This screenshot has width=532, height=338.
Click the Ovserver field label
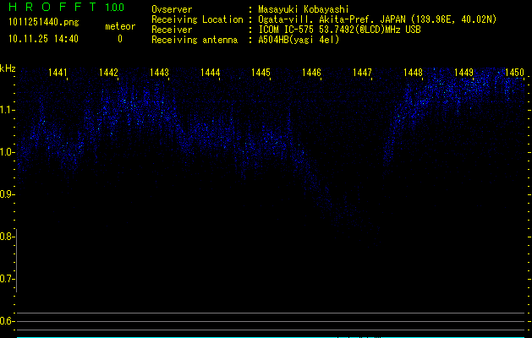click(x=172, y=9)
